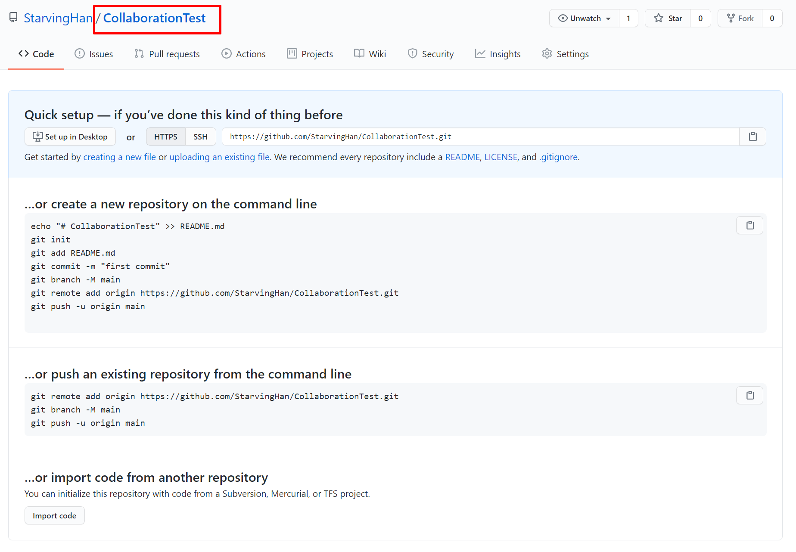Open the README link

coord(462,157)
